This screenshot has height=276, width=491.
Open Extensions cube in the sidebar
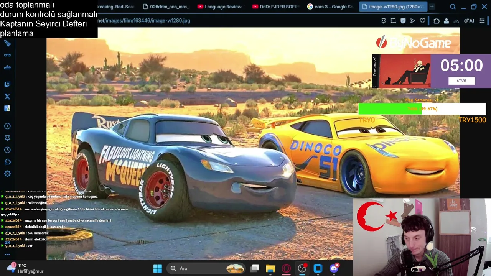(7, 162)
